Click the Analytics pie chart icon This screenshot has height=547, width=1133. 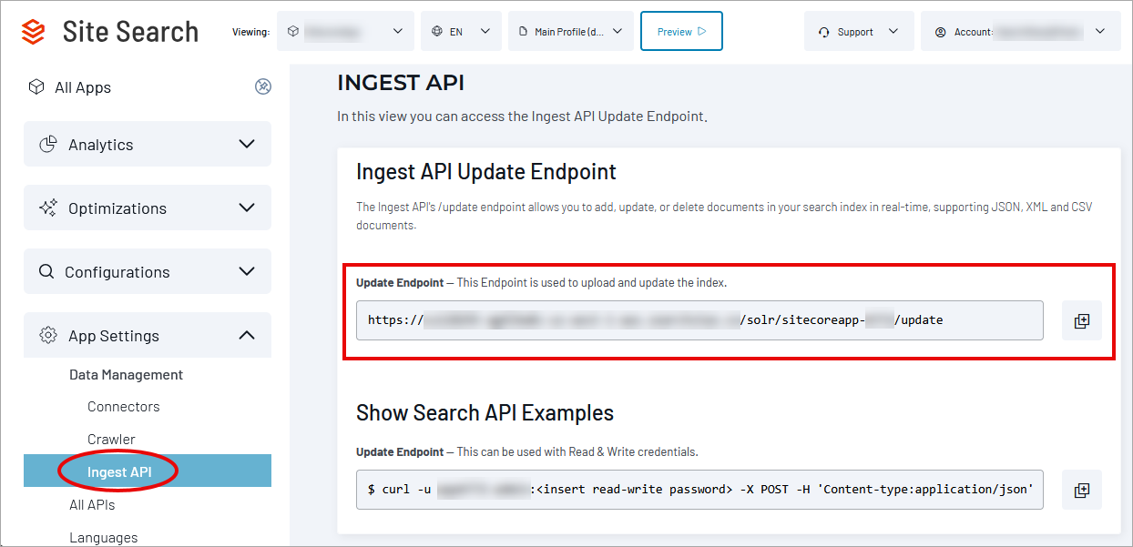coord(47,144)
